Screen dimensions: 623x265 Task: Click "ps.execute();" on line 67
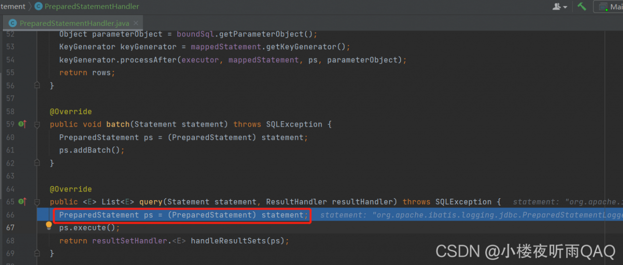(x=90, y=227)
